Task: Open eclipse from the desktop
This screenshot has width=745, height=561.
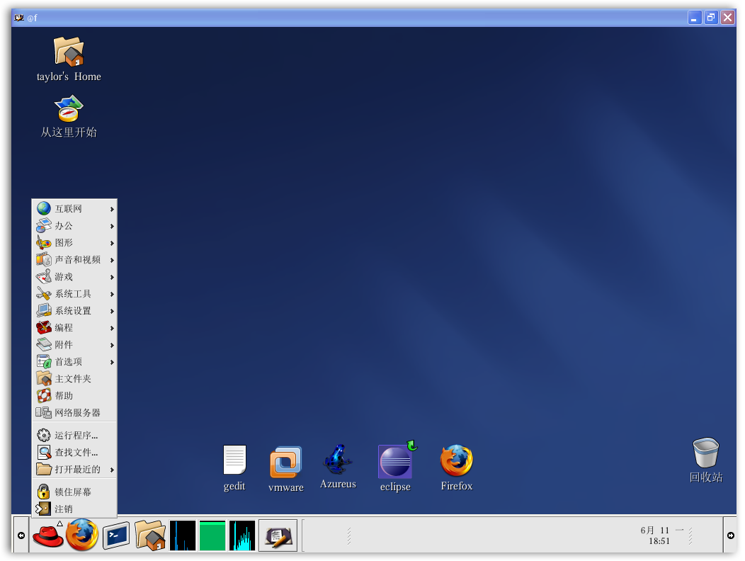Action: [395, 459]
